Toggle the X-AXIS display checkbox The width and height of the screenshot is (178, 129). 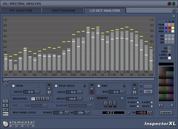click(x=138, y=102)
